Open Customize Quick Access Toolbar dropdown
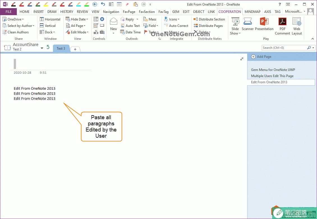The image size is (317, 219). coord(150,4)
